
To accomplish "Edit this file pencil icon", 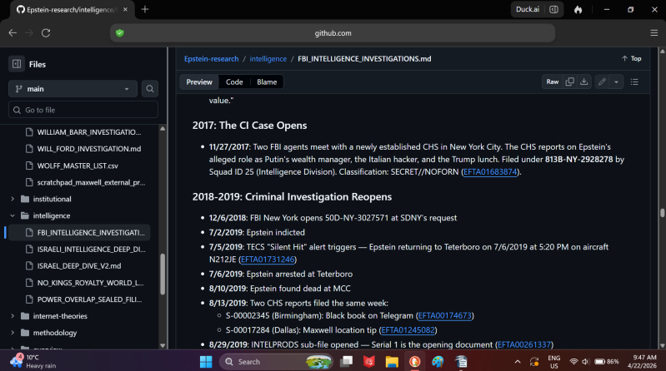I will (602, 82).
